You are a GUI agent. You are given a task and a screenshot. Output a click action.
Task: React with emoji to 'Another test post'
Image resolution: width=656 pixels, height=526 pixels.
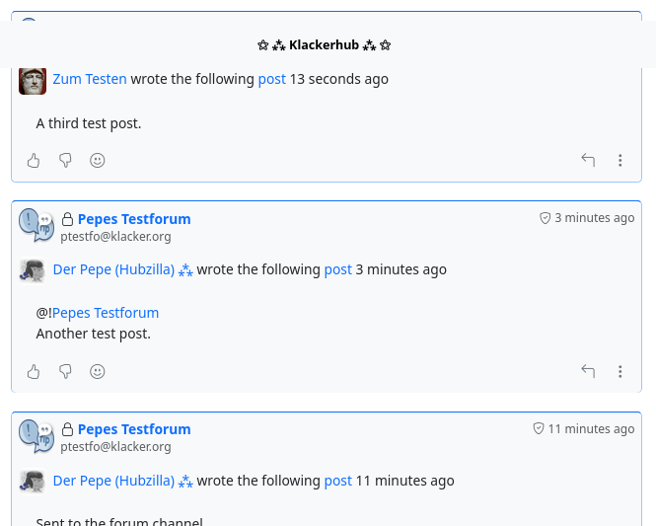tap(98, 371)
